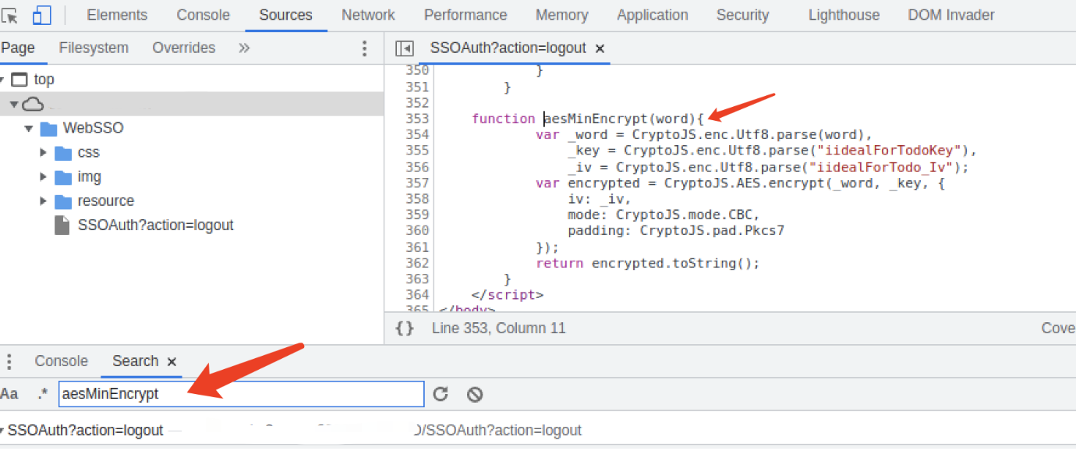Focus the search field containing aesMinEncrypt
1076x451 pixels.
point(242,394)
